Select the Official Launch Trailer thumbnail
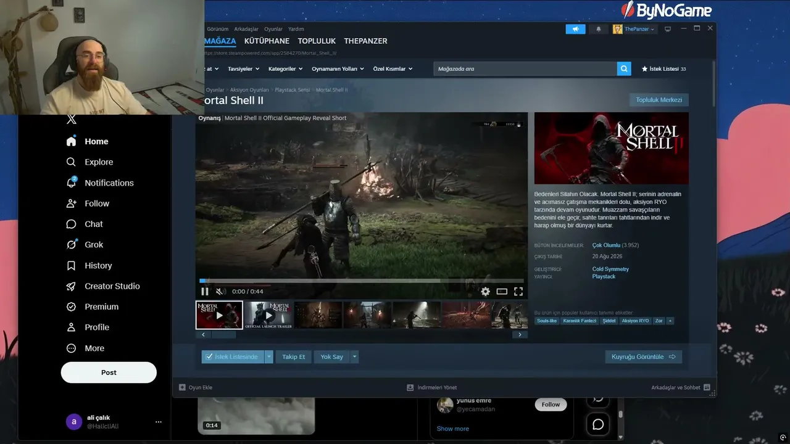Image resolution: width=790 pixels, height=444 pixels. (x=268, y=314)
